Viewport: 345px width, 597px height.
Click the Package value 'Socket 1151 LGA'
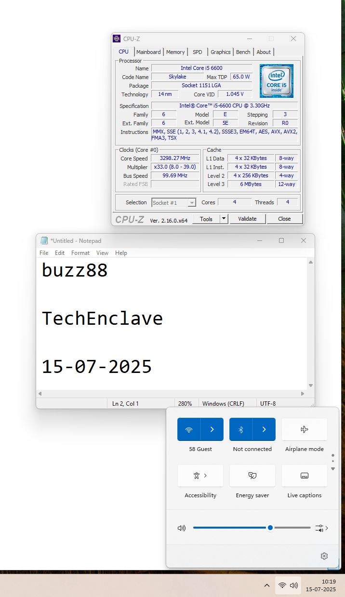click(201, 85)
